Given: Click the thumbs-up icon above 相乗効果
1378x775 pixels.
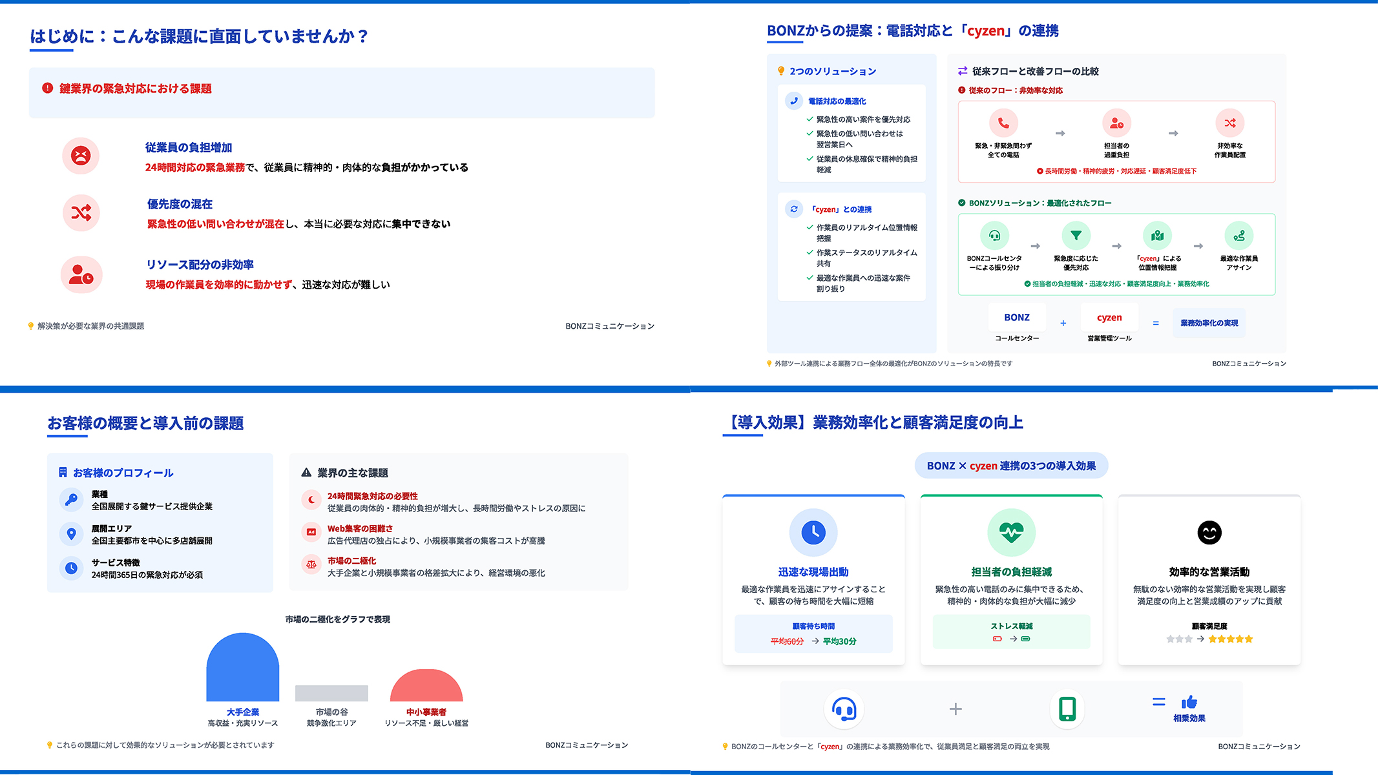Looking at the screenshot, I should tap(1189, 703).
